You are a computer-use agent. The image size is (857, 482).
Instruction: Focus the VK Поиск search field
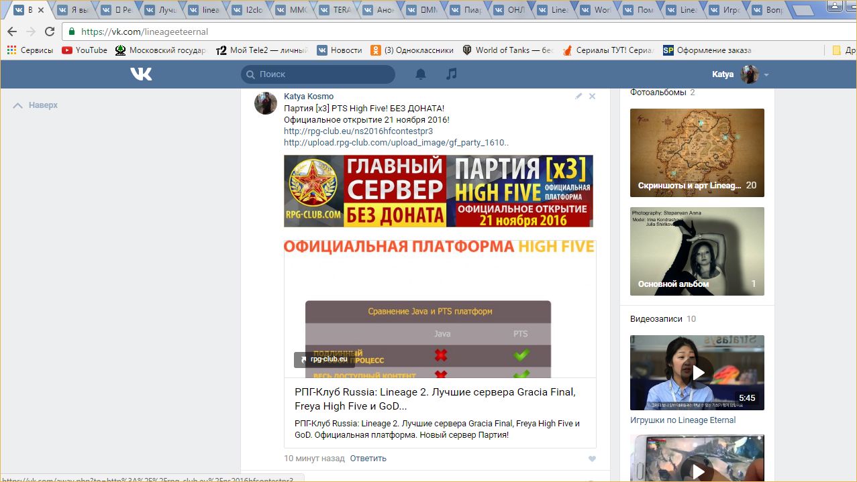pos(318,74)
